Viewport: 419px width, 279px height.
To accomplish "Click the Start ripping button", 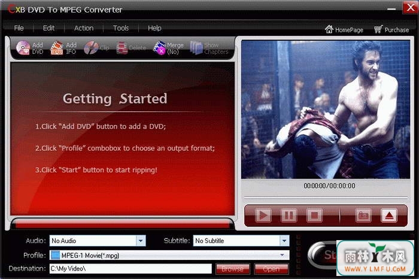I will (323, 254).
